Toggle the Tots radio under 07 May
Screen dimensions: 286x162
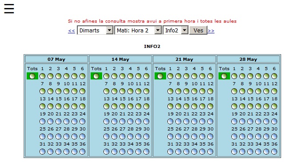tap(32, 76)
